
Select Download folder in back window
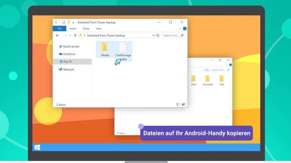[x=208, y=81]
